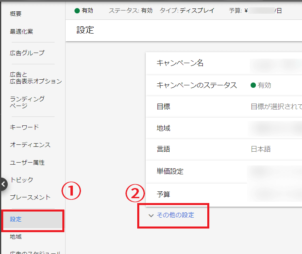The image size is (302, 254).
Task: Open 広告と広告表示オプション page
Action: pyautogui.click(x=36, y=78)
